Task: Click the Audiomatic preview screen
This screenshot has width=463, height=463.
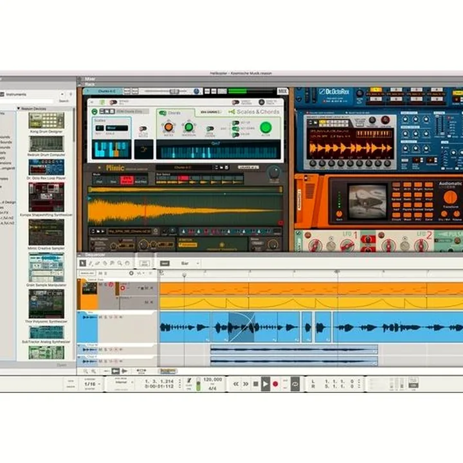Action: point(367,202)
